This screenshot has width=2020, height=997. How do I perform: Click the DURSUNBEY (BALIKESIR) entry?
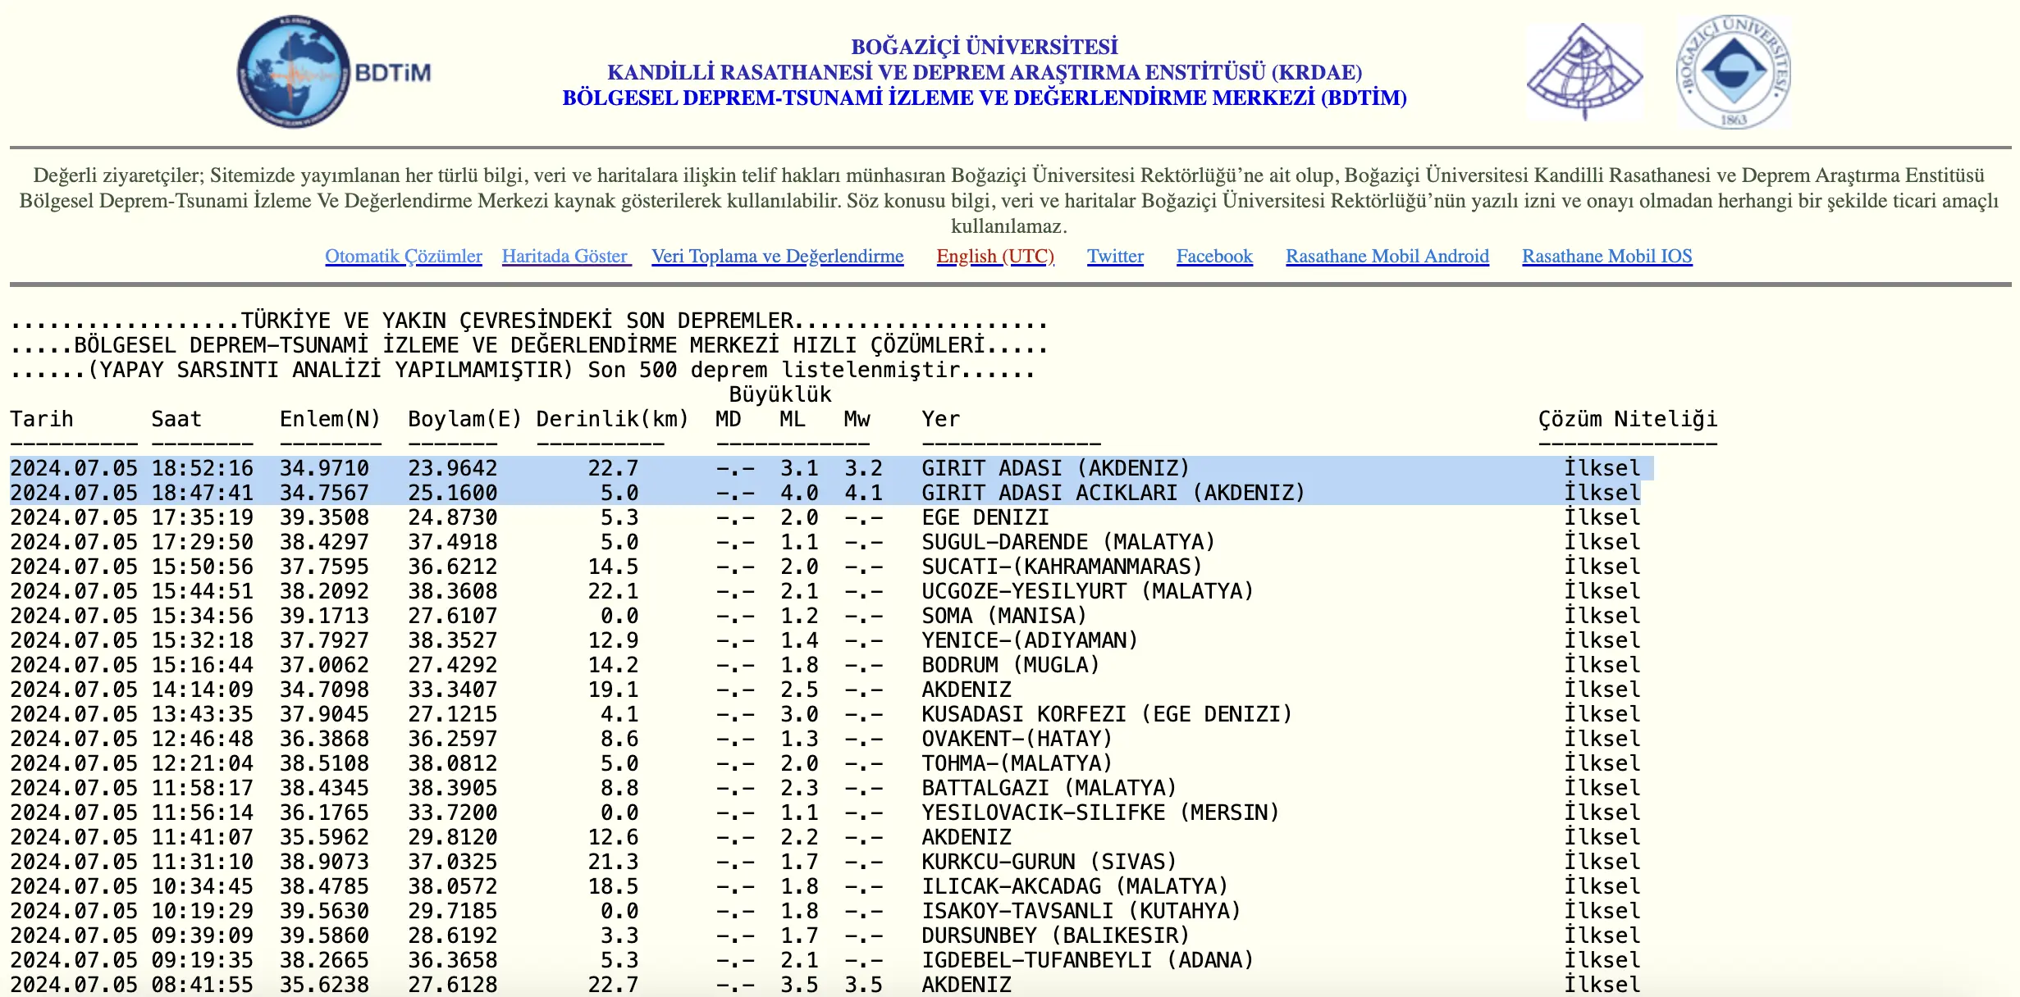click(1055, 936)
